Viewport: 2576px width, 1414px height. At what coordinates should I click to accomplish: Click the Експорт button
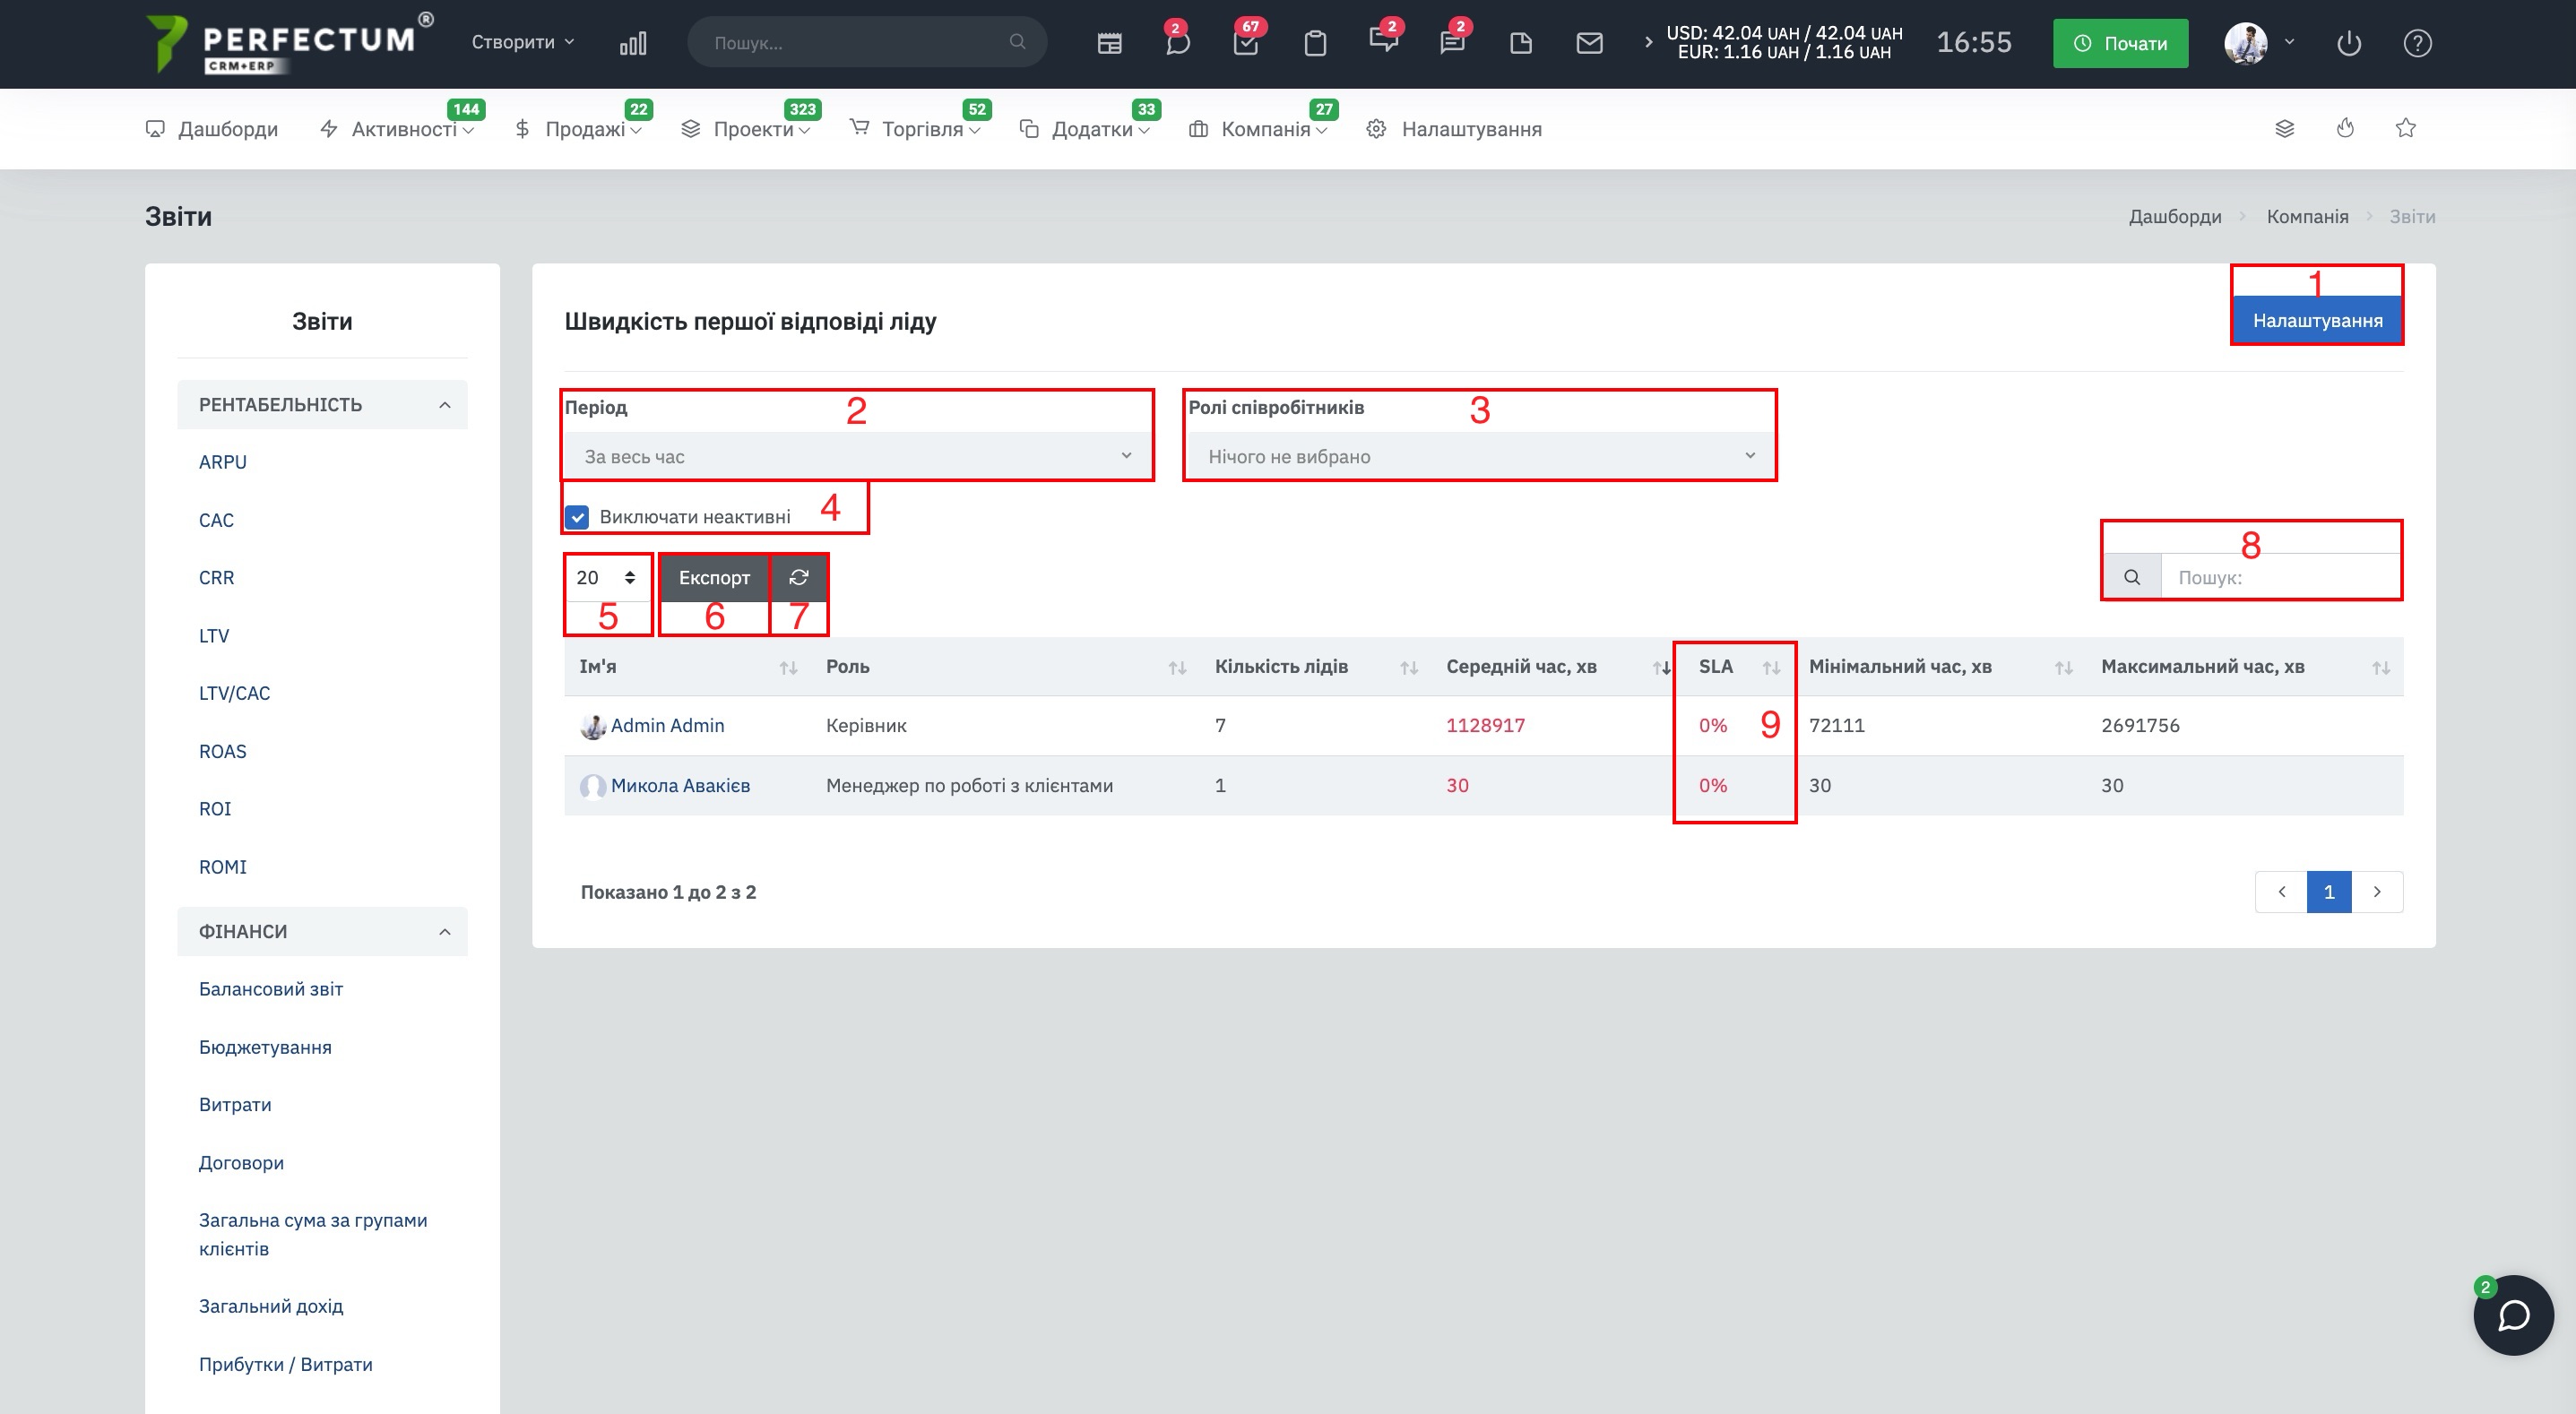coord(714,577)
